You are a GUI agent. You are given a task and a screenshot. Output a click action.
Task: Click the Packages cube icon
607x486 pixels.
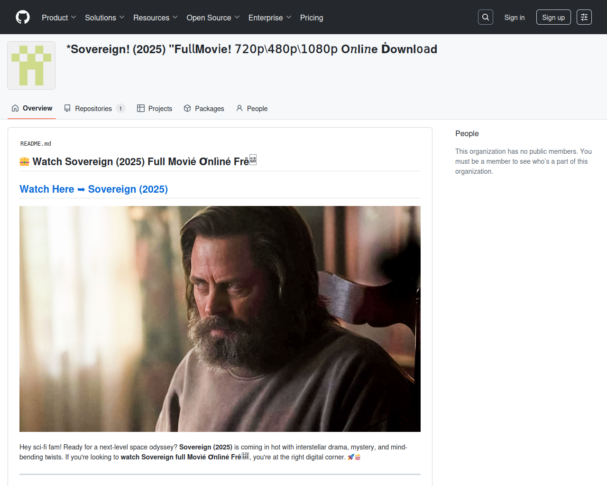tap(187, 108)
